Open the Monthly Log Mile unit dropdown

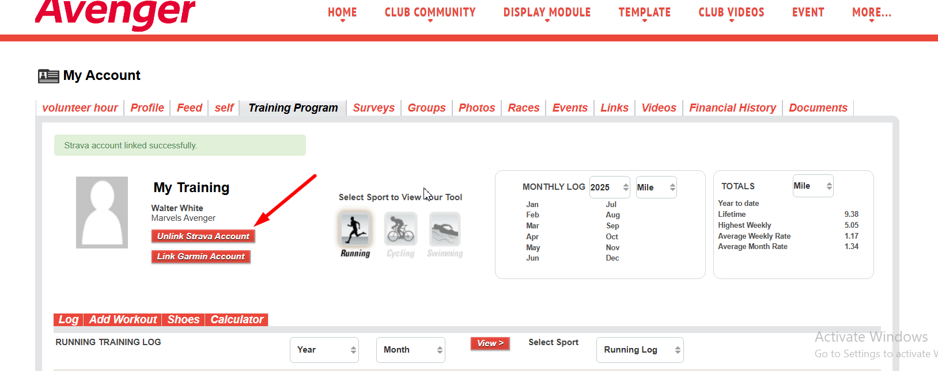coord(656,188)
